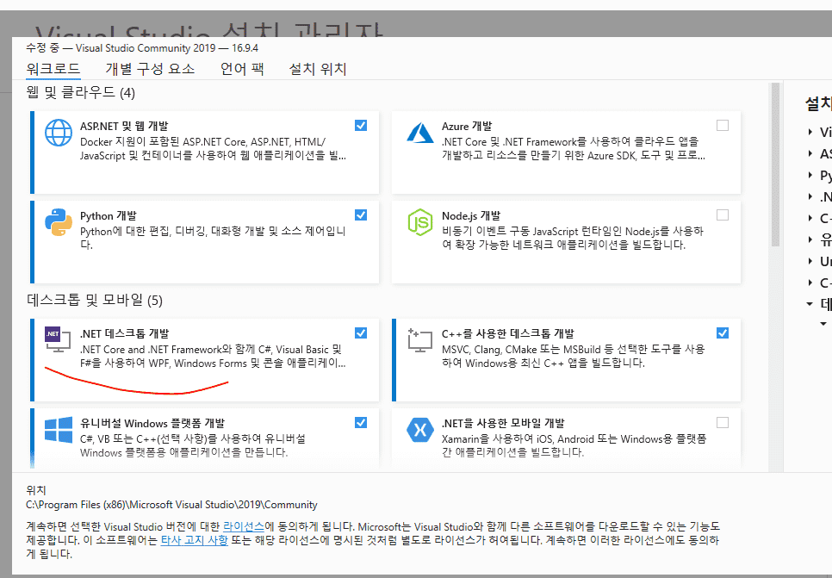Click the '.NET 데스크톱 개발' card title
This screenshot has width=832, height=578.
pyautogui.click(x=124, y=334)
